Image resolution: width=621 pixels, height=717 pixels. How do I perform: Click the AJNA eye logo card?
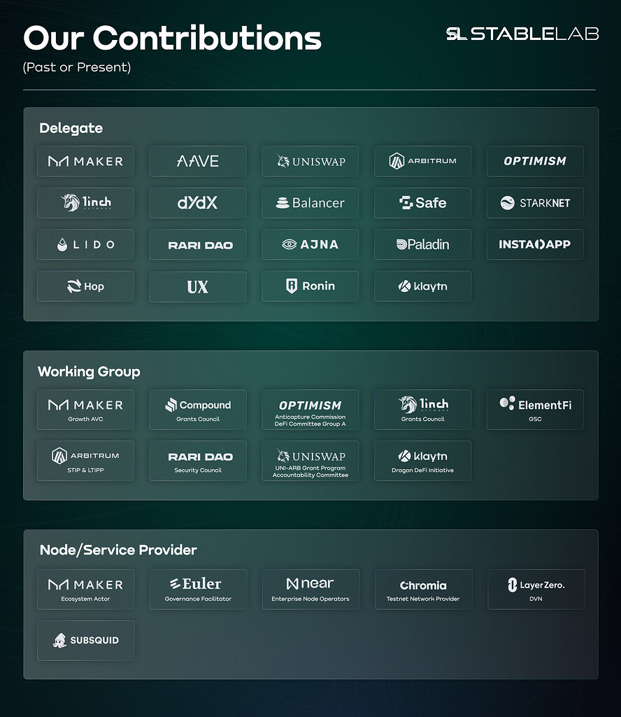310,245
